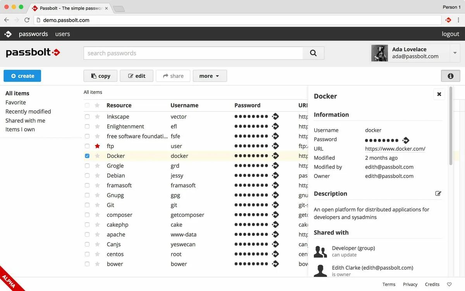Focus the search passwords field

(x=193, y=53)
